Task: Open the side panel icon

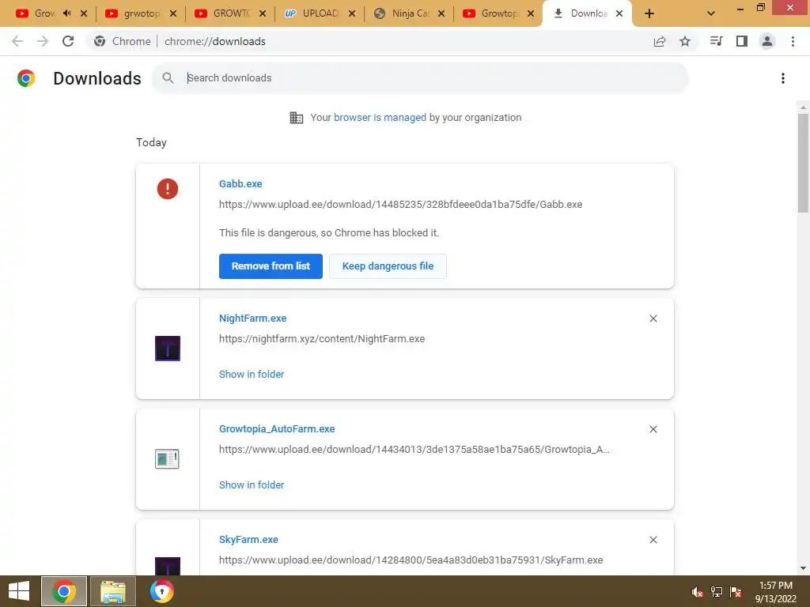Action: tap(742, 41)
